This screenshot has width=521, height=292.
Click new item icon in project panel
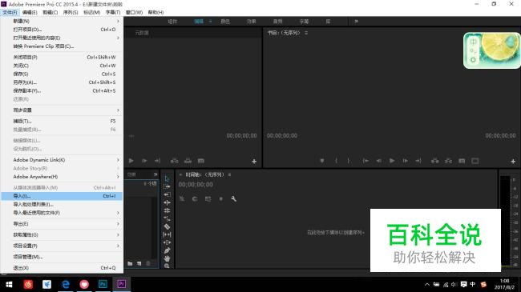tap(139, 263)
